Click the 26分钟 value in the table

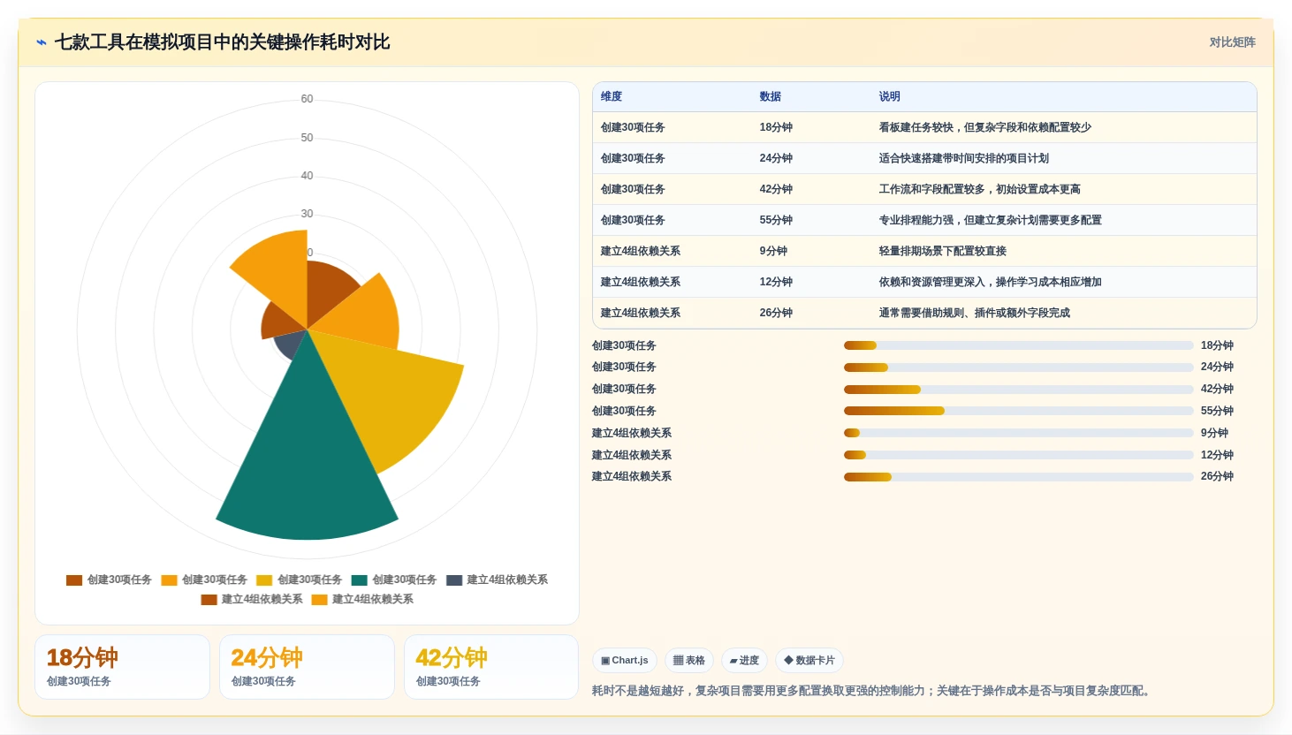pos(776,314)
